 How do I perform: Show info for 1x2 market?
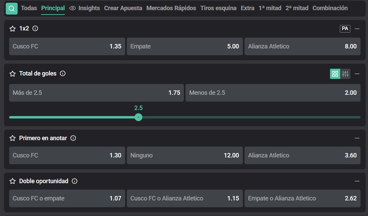click(x=35, y=28)
